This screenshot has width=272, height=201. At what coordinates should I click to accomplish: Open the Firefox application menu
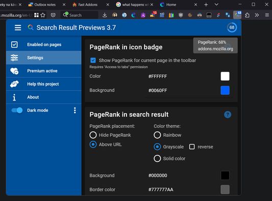(267, 15)
